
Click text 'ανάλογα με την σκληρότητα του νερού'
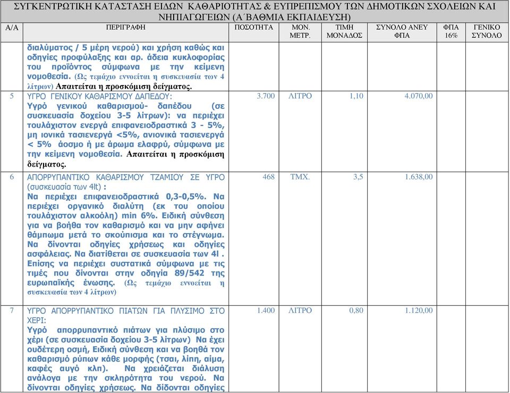click(116, 378)
